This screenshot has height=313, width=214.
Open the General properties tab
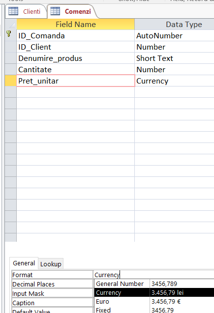pyautogui.click(x=24, y=263)
